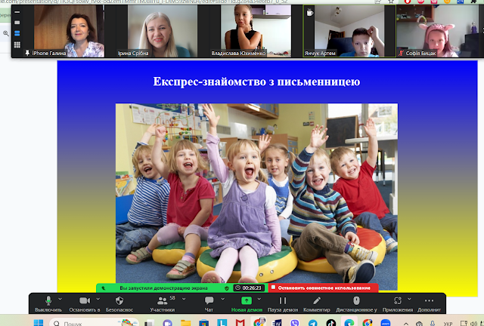This screenshot has width=484, height=326.
Task: Open video options arrow beside camera
Action: (98, 299)
